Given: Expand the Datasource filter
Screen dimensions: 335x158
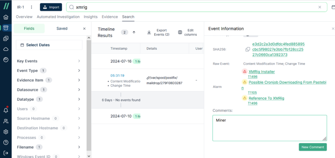Looking at the screenshot, I should click(x=79, y=90).
